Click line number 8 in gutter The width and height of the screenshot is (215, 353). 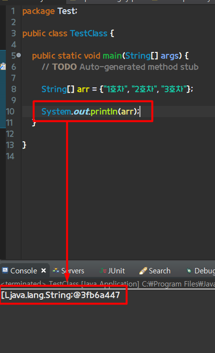click(14, 89)
